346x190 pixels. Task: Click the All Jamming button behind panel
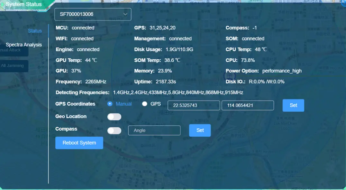(x=14, y=66)
